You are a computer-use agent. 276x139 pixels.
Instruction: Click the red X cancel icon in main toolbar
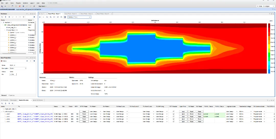[20, 6]
